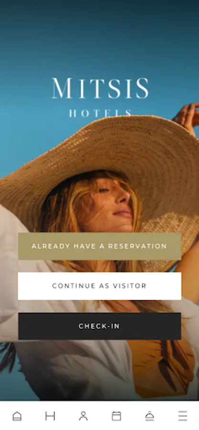The height and width of the screenshot is (430, 199).
Task: Click the Already Have a Reservation button
Action: click(100, 246)
